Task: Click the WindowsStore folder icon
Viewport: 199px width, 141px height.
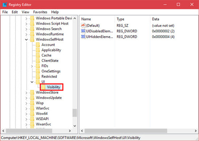Action: (x=32, y=93)
